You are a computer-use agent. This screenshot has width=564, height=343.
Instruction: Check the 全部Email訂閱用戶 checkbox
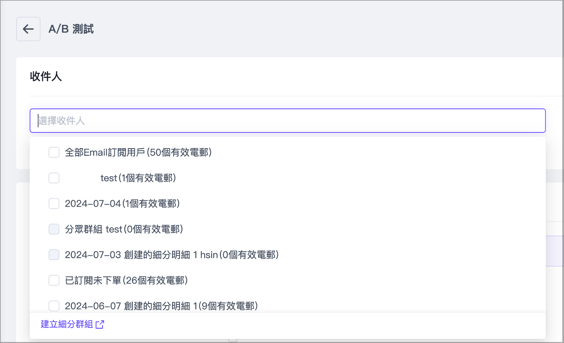54,152
